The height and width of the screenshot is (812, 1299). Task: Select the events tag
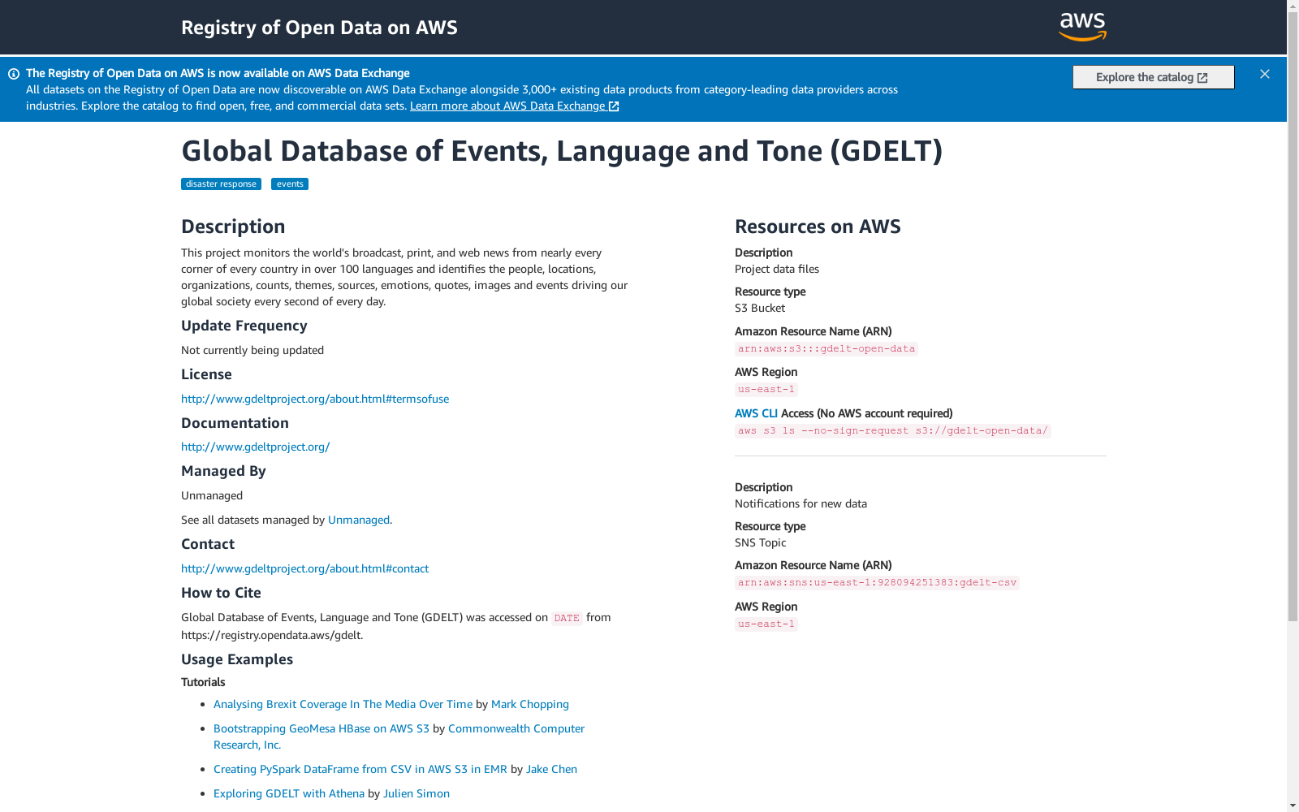[290, 184]
